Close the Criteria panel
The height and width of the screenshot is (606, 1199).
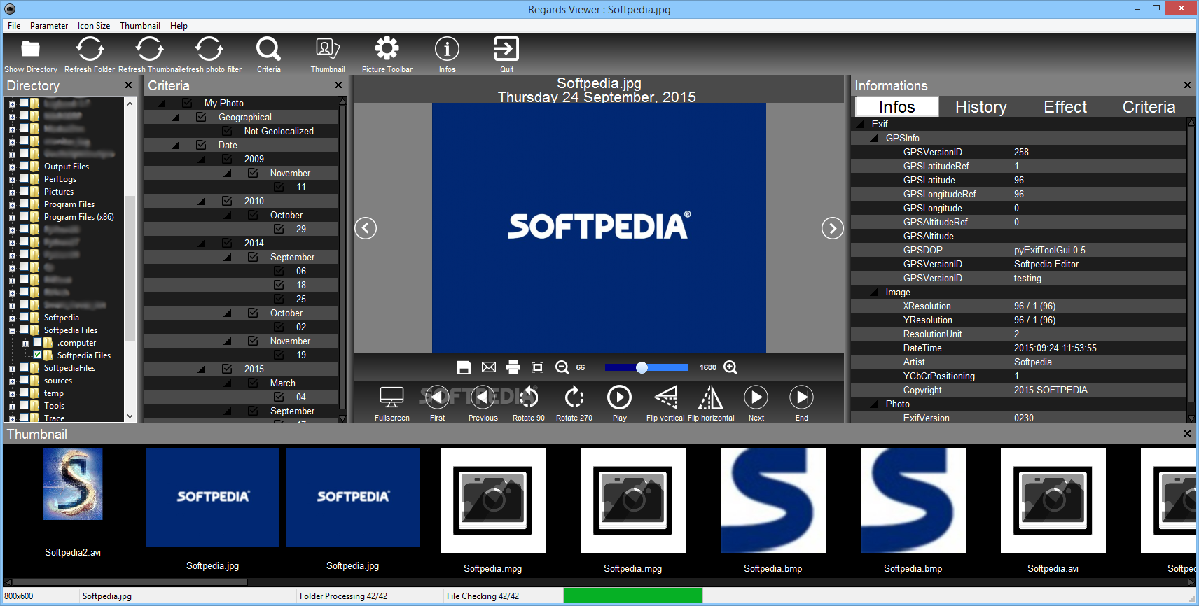point(339,85)
